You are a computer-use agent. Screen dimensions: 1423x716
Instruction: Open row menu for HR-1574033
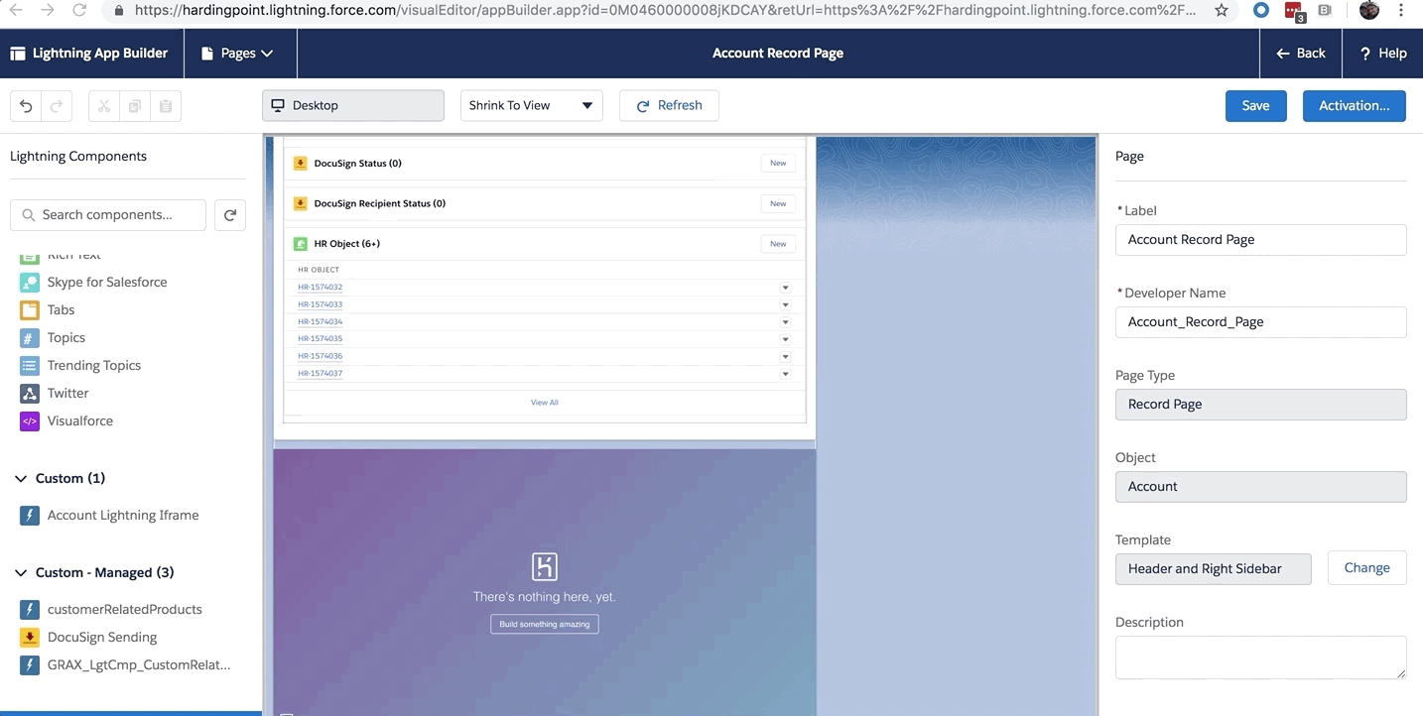(x=785, y=304)
